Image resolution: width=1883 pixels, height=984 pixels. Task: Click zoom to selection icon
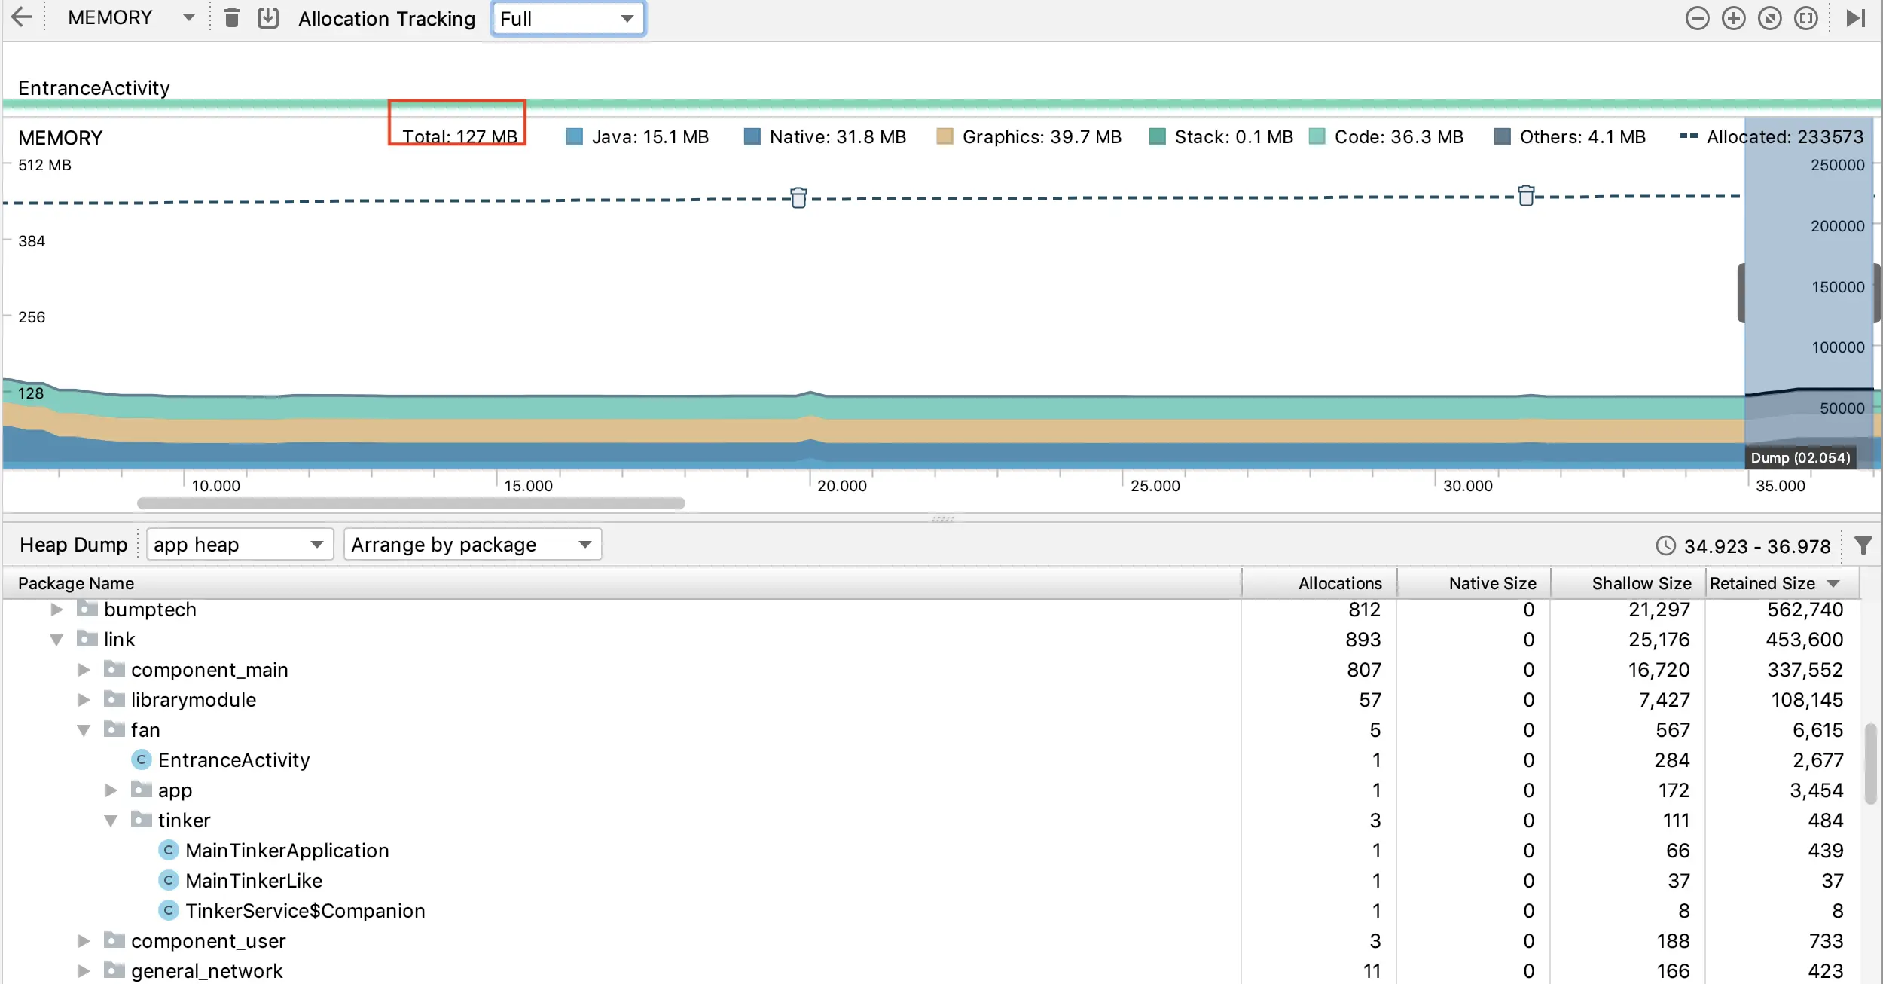pos(1805,18)
